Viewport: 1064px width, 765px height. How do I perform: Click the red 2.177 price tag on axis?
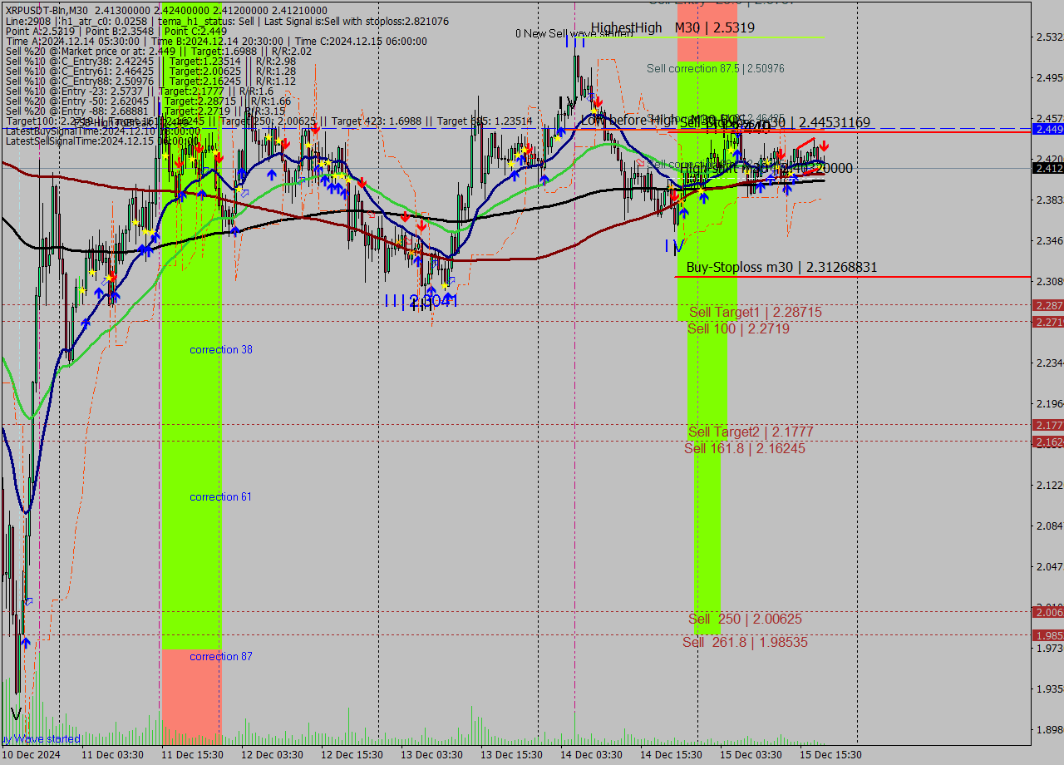point(1047,425)
